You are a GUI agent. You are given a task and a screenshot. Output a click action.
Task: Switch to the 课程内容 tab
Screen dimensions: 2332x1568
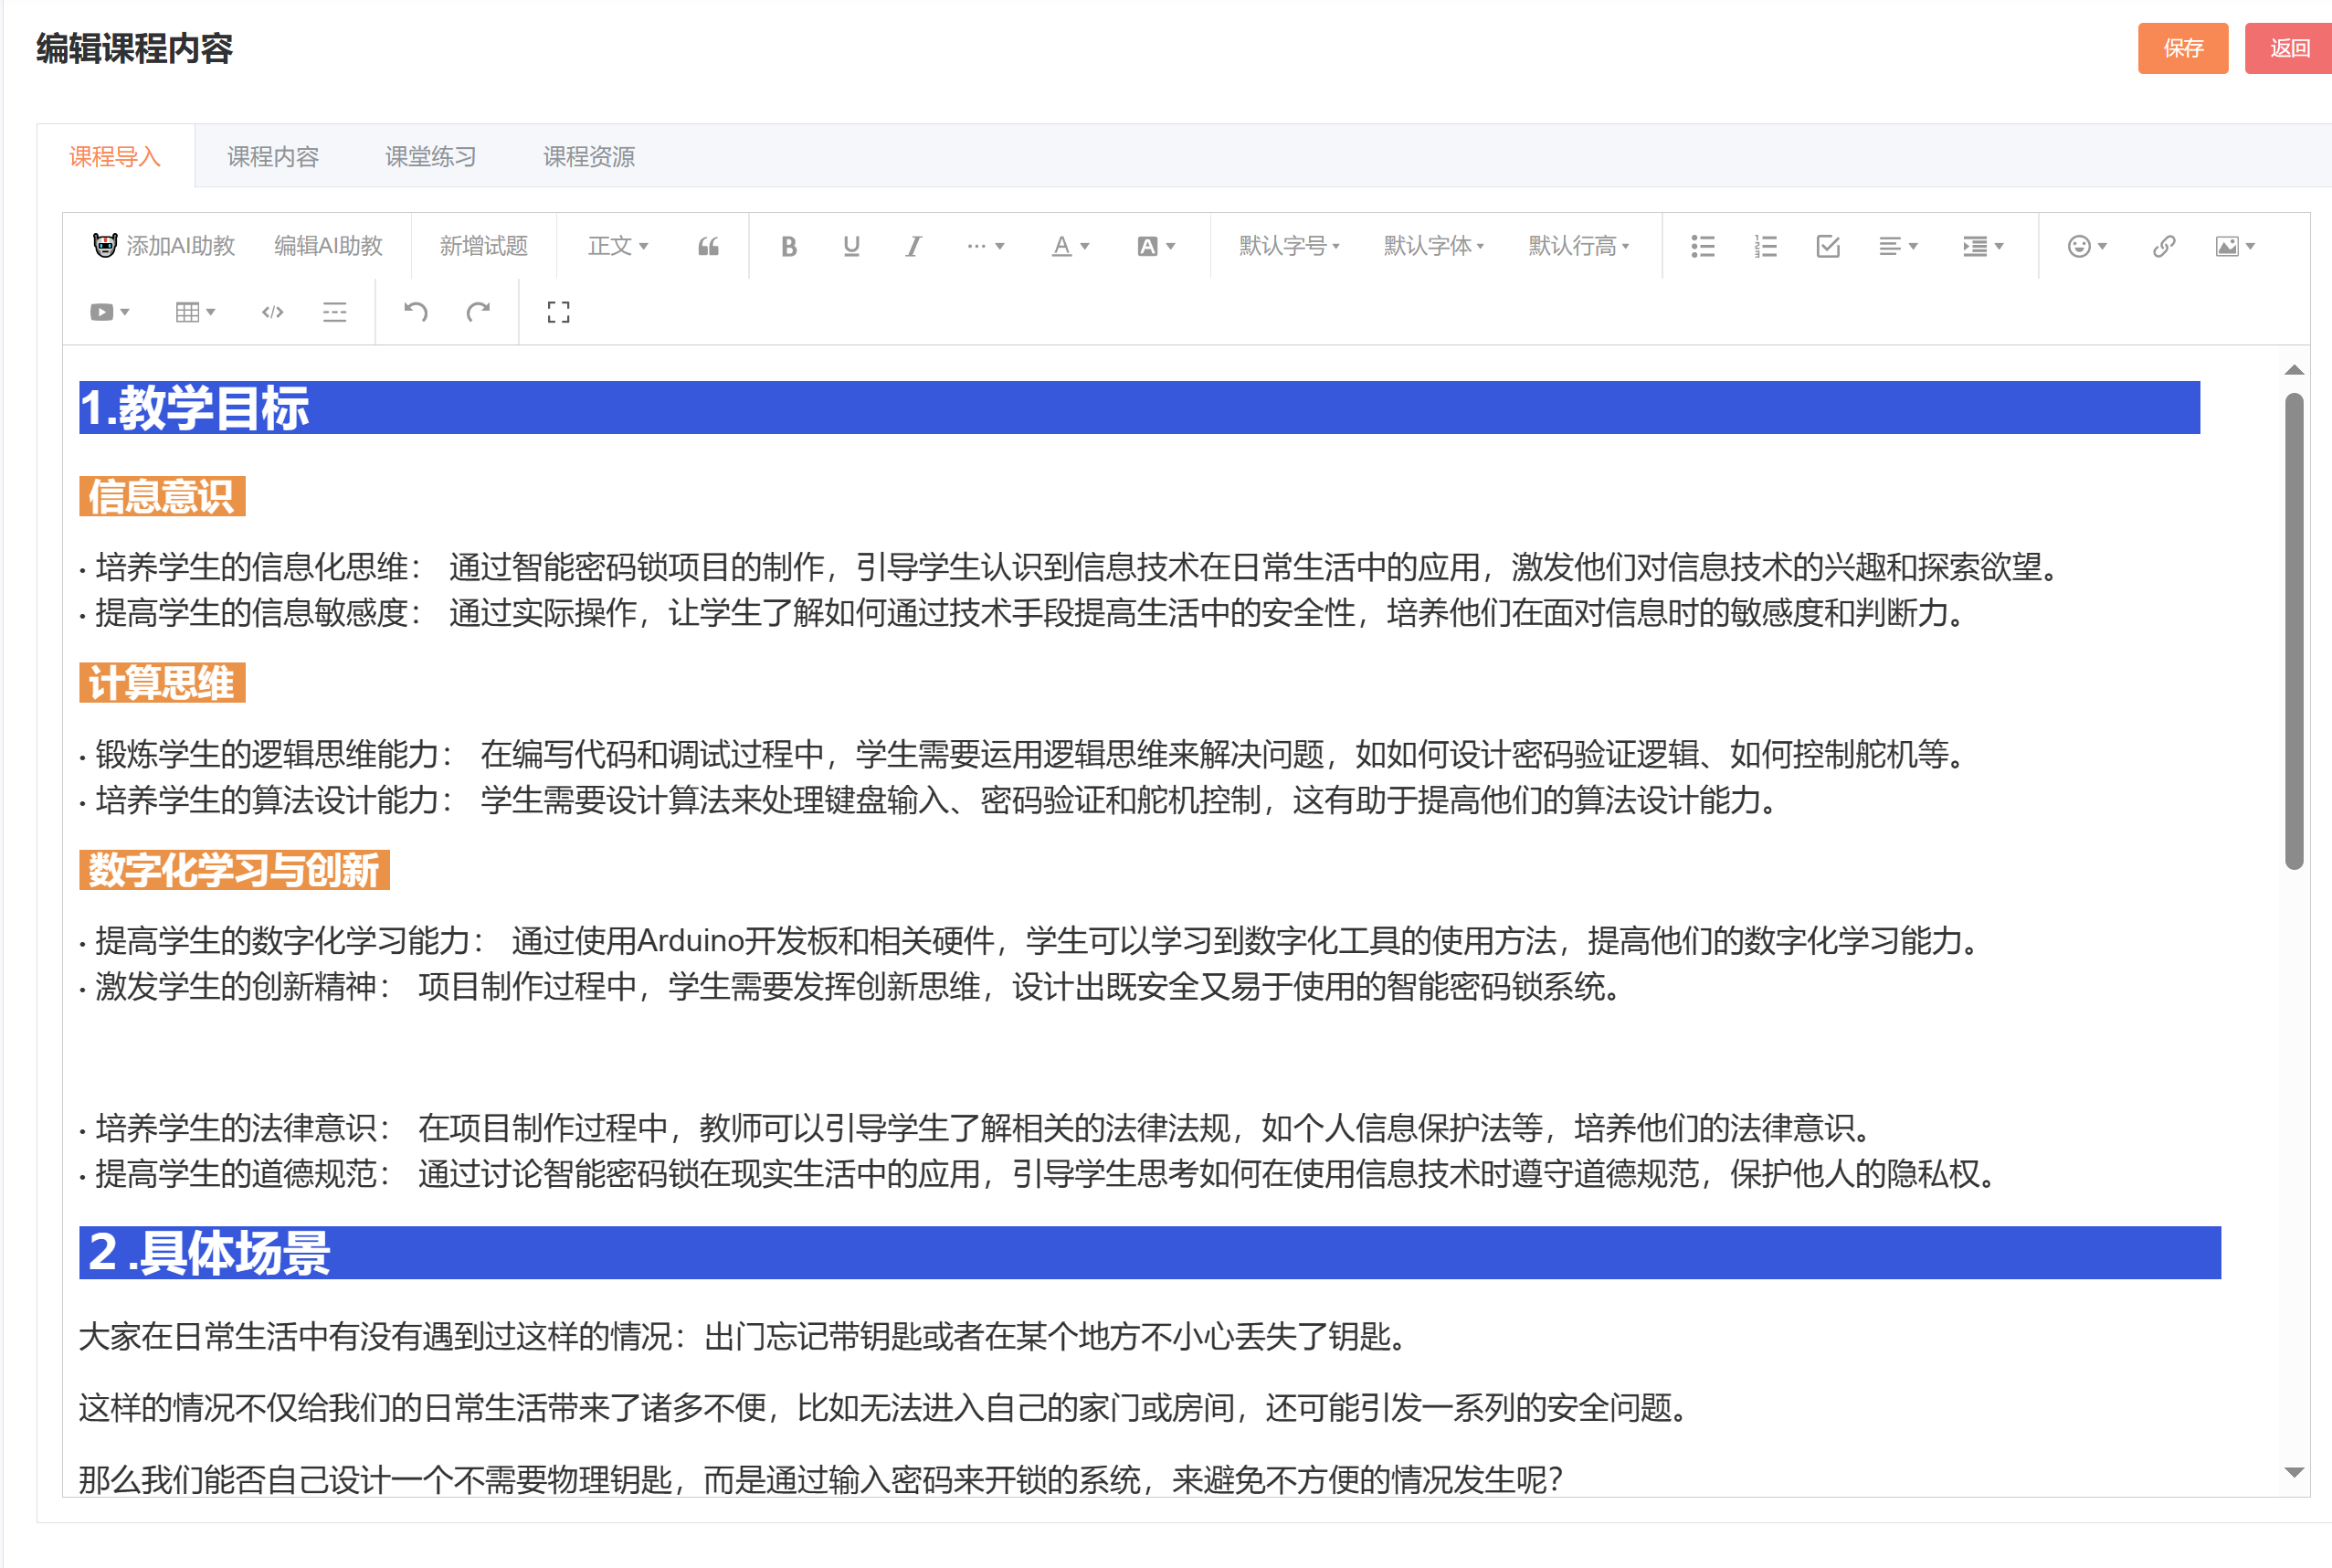(x=273, y=157)
